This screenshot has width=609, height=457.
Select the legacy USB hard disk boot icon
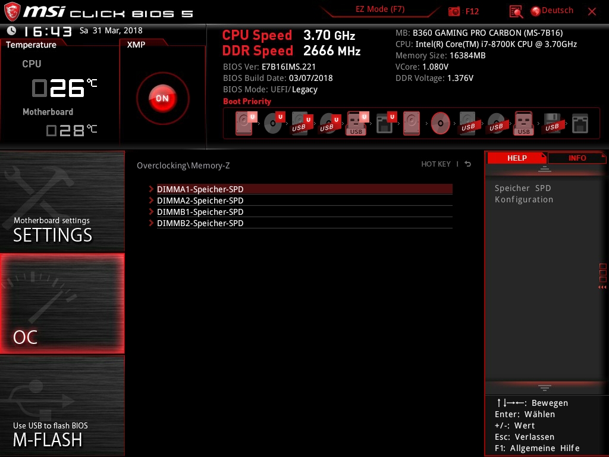point(468,124)
